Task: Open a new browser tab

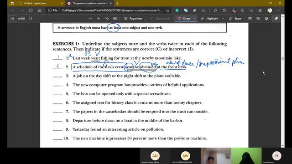Action: pos(118,3)
